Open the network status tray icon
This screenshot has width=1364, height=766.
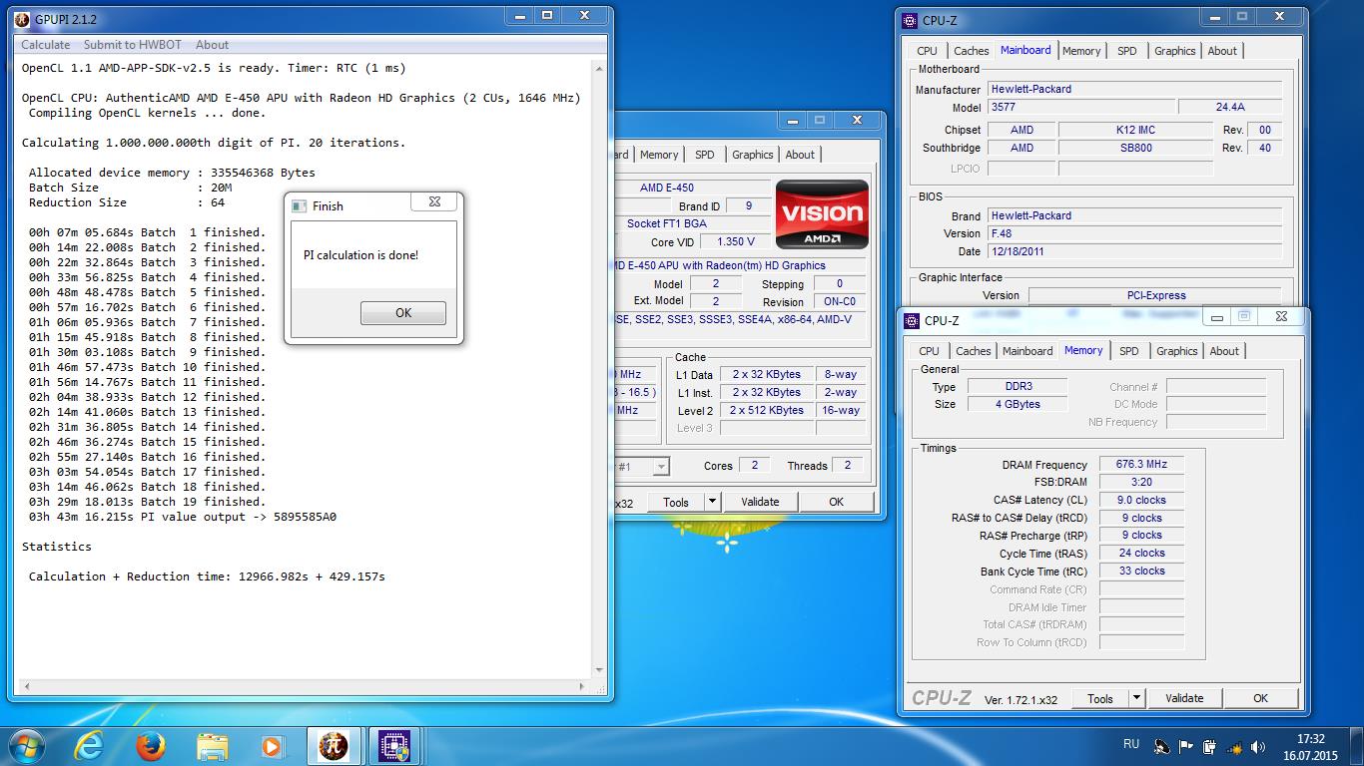1234,746
